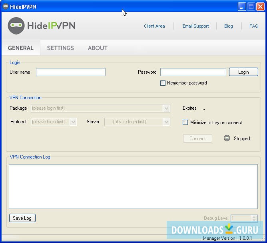Close the HideIPVPN window
The width and height of the screenshot is (267, 243).
260,7
